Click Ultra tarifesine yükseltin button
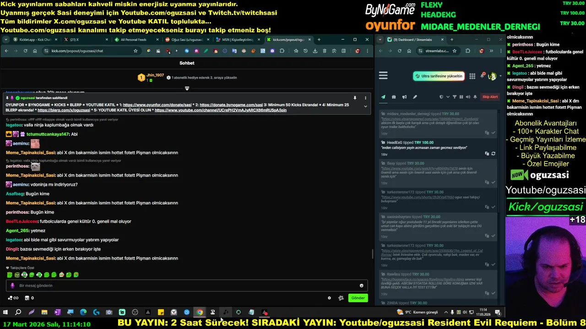The height and width of the screenshot is (329, 586). click(x=439, y=76)
